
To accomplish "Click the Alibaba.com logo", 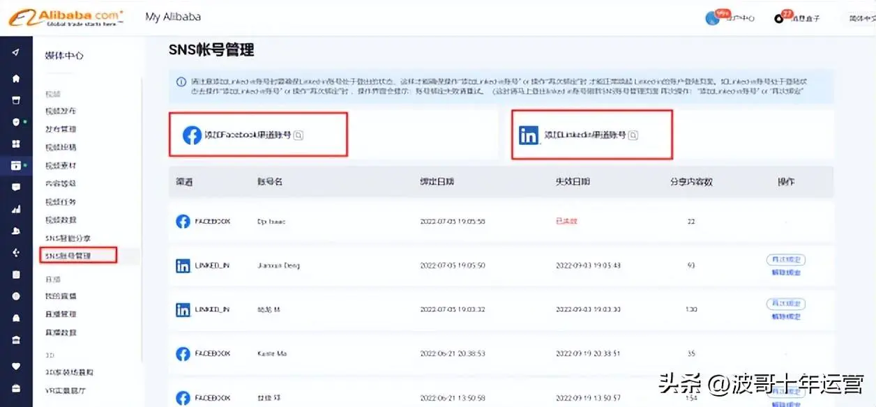I will click(66, 17).
